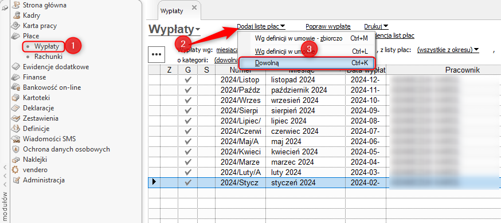Image resolution: width=501 pixels, height=223 pixels.
Task: Open the (wszystkie z okresu) dropdown
Action: click(x=448, y=50)
